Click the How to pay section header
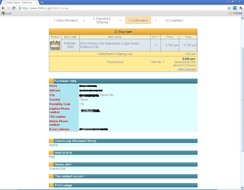244x190 pixels. pos(123,141)
